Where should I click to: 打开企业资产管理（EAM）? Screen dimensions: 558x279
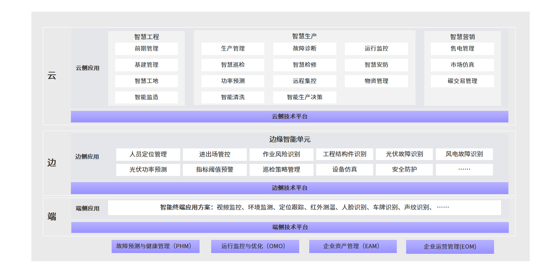pos(352,246)
